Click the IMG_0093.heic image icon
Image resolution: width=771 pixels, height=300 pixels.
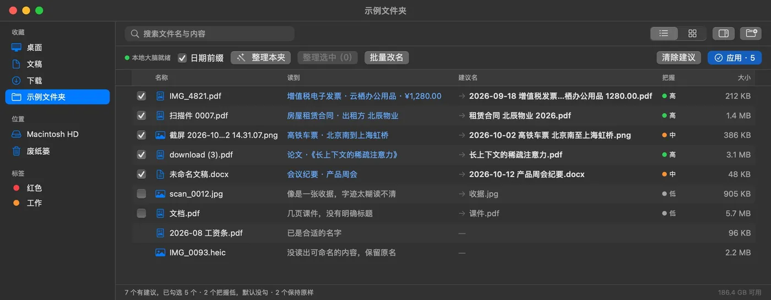(160, 253)
